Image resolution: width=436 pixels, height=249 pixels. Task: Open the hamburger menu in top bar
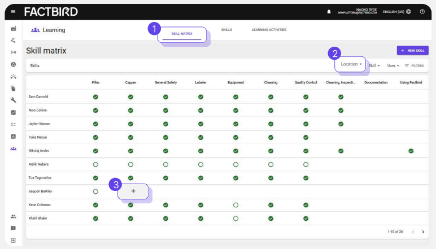[13, 12]
